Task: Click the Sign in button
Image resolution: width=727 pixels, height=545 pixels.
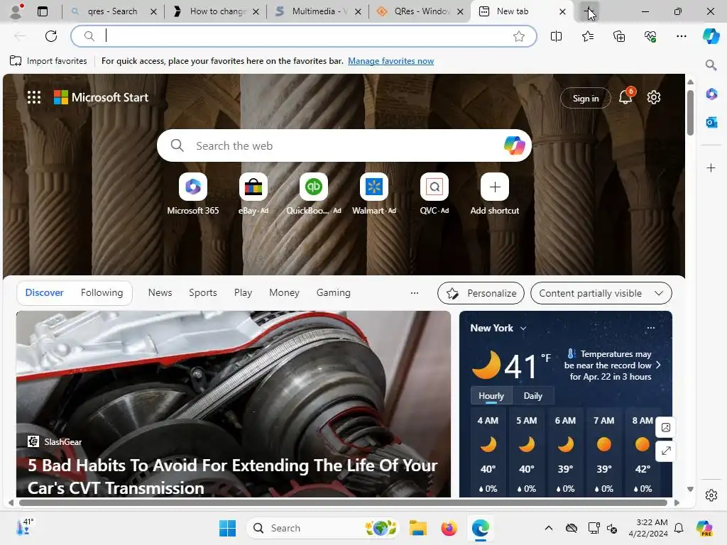Action: pos(585,98)
